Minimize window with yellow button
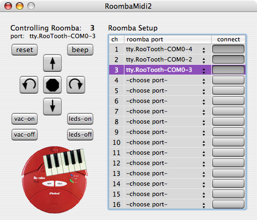The width and height of the screenshot is (257, 220). [x=20, y=6]
